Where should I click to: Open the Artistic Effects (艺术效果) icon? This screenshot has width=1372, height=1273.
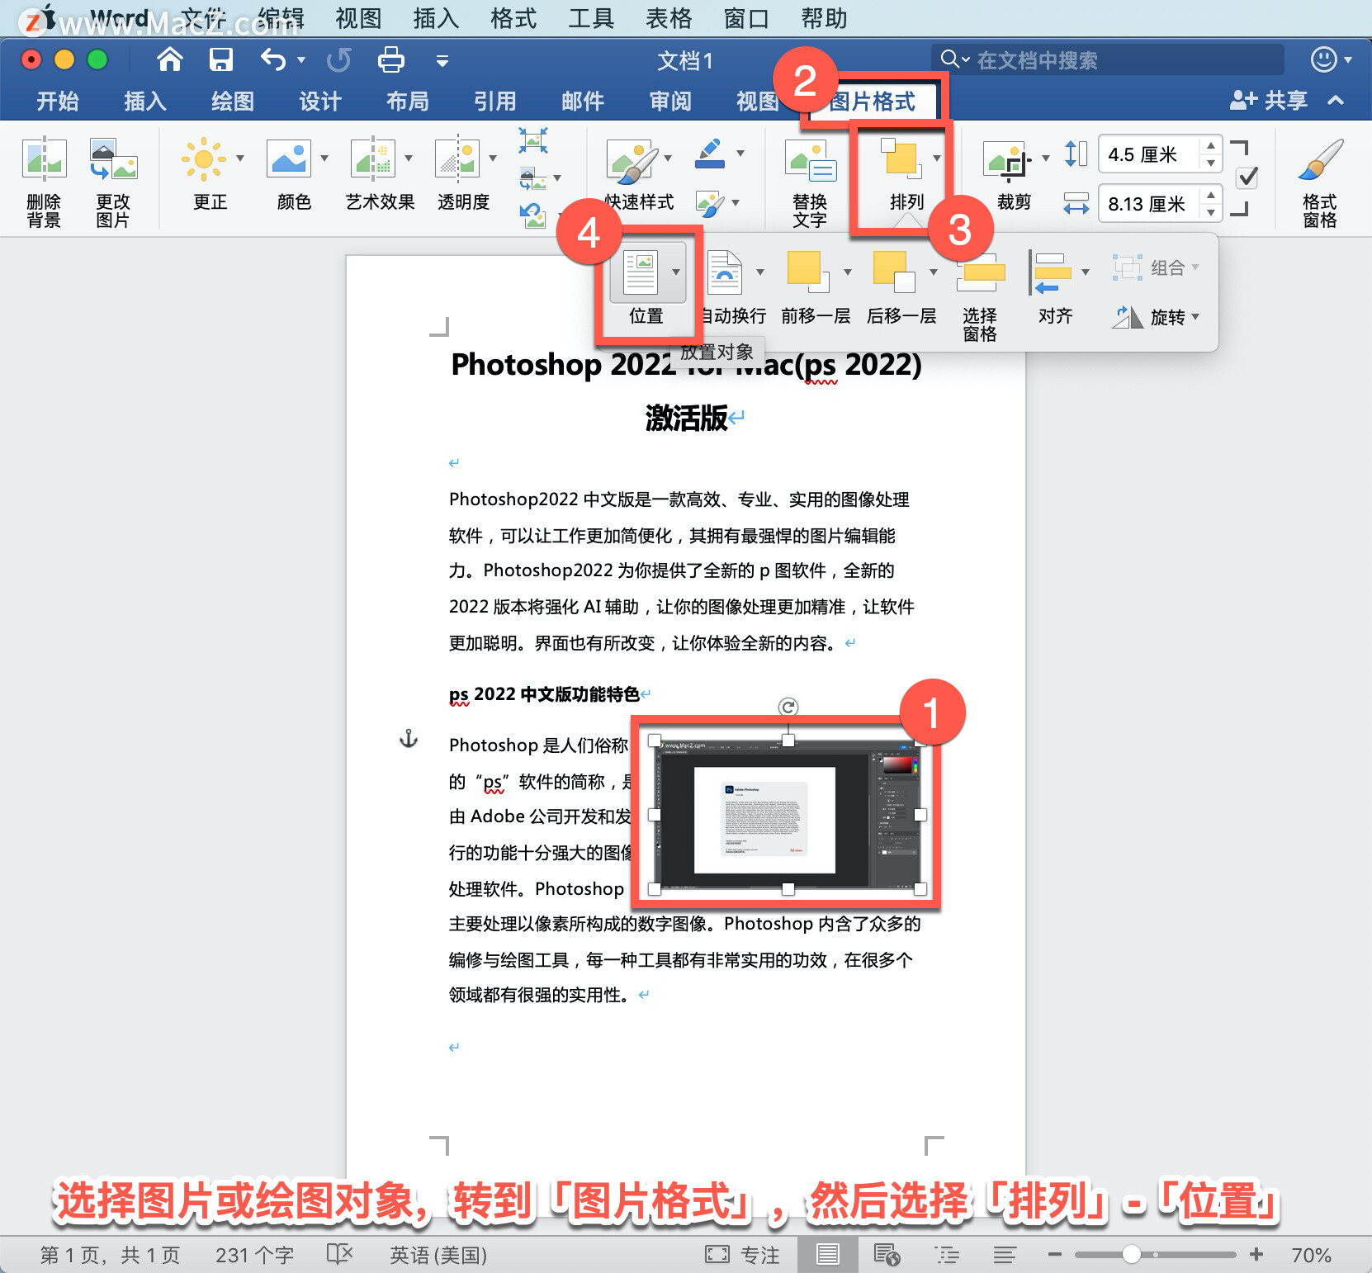372,159
